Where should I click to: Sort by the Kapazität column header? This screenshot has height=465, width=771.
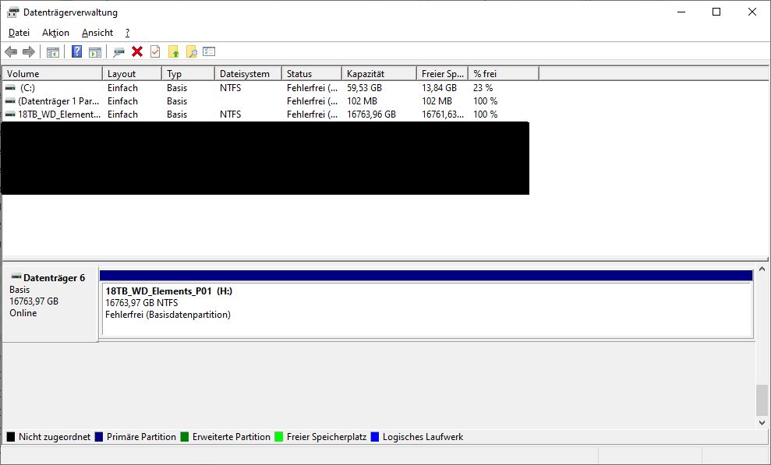tap(379, 74)
